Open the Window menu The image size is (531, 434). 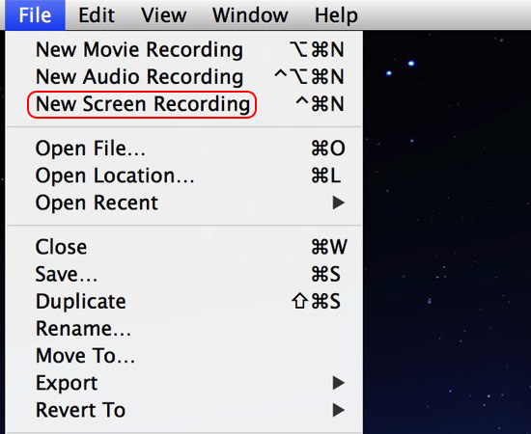[x=250, y=15]
